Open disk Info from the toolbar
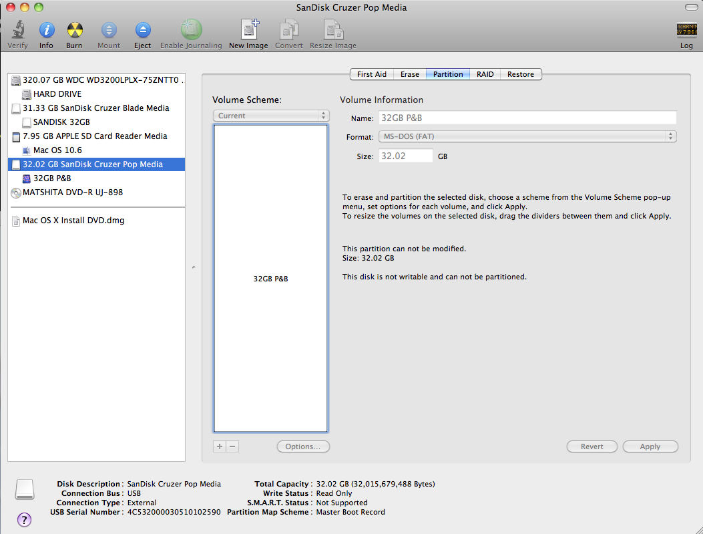 (46, 29)
